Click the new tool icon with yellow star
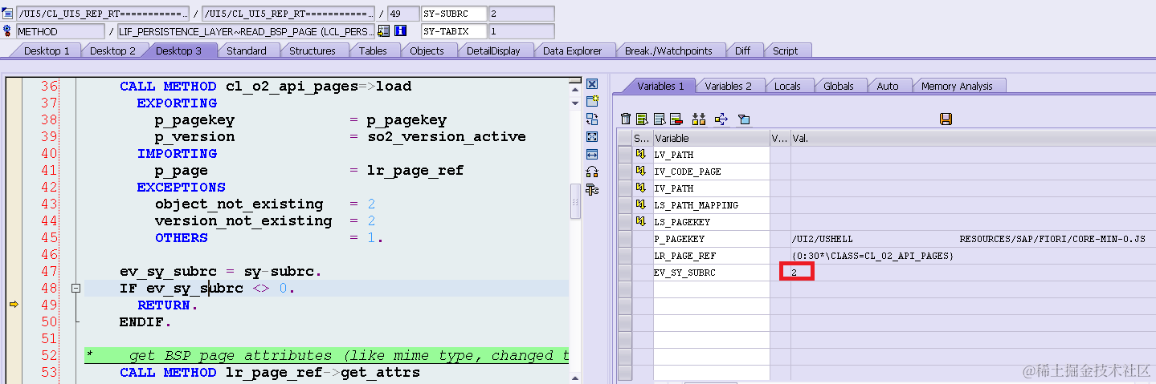1156x384 pixels. [x=592, y=101]
